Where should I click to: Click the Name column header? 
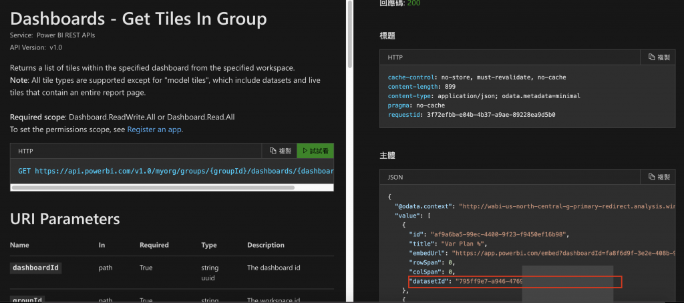click(x=19, y=245)
